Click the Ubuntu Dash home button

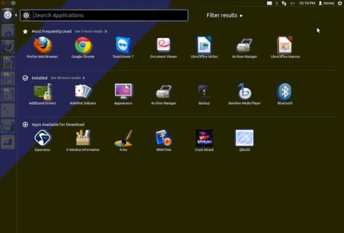[x=7, y=15]
